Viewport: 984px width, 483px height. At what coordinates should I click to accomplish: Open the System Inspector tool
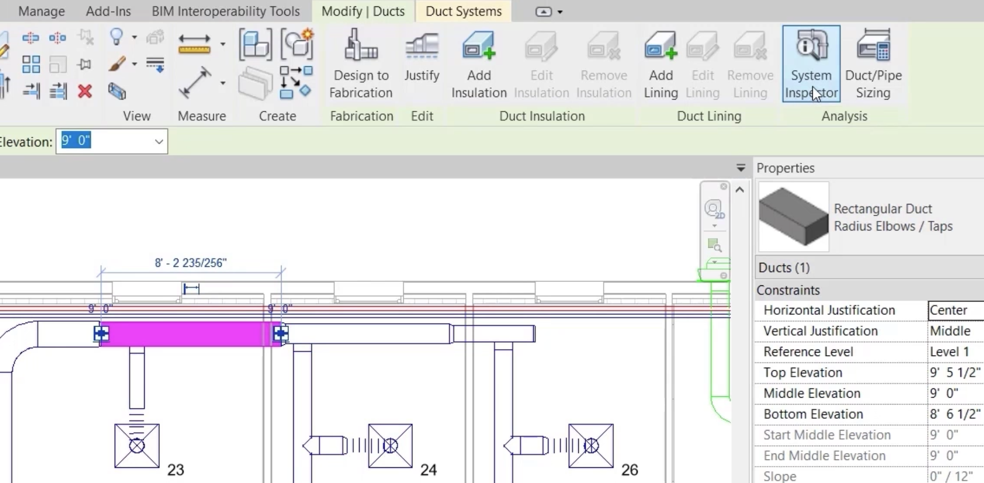811,64
